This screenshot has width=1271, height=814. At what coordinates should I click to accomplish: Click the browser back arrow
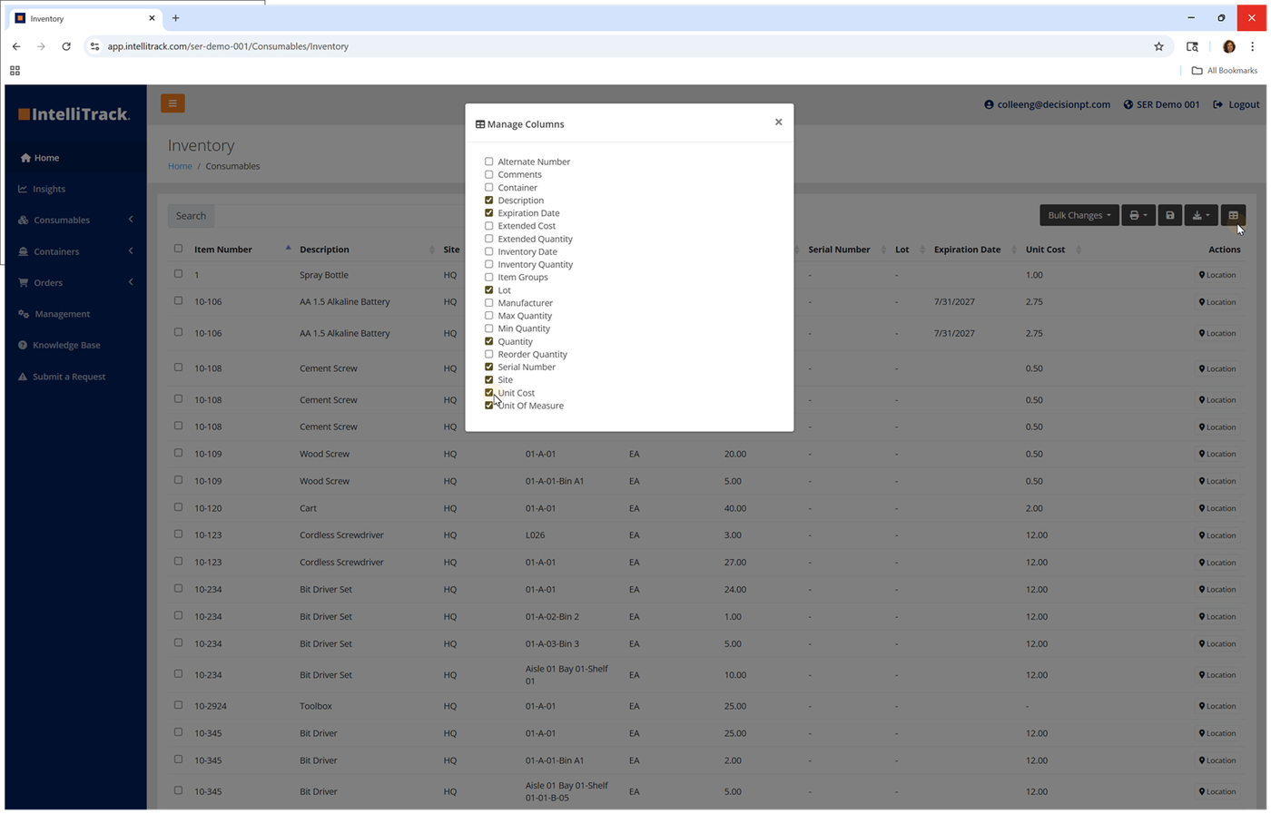pos(16,46)
